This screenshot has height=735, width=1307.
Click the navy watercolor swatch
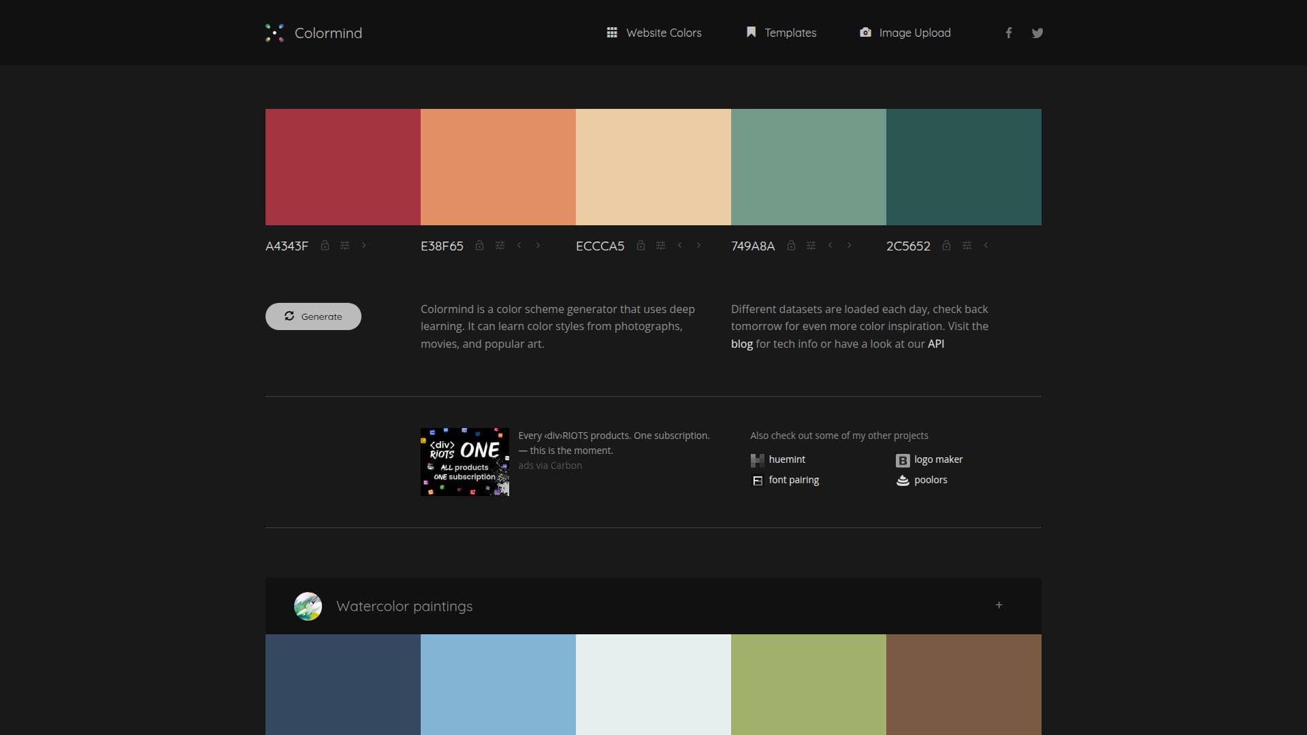tap(343, 685)
